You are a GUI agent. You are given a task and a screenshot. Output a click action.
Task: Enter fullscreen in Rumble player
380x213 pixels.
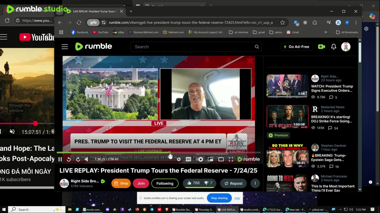231,159
